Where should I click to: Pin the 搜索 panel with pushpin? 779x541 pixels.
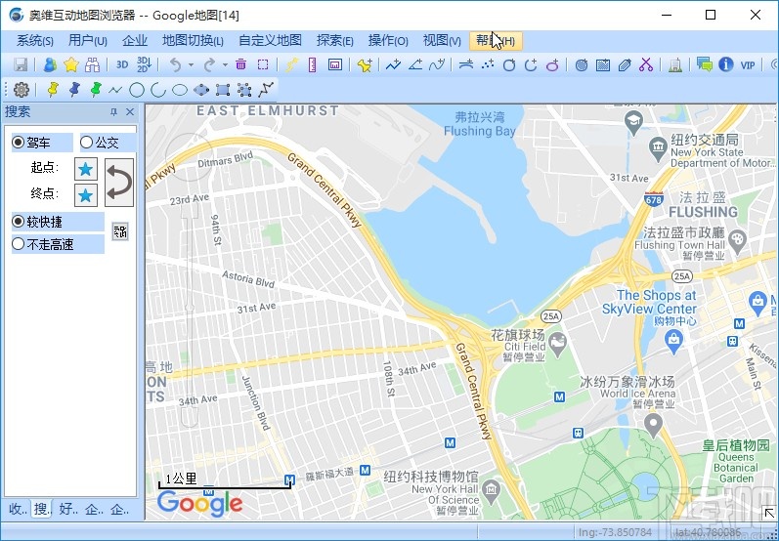click(113, 112)
